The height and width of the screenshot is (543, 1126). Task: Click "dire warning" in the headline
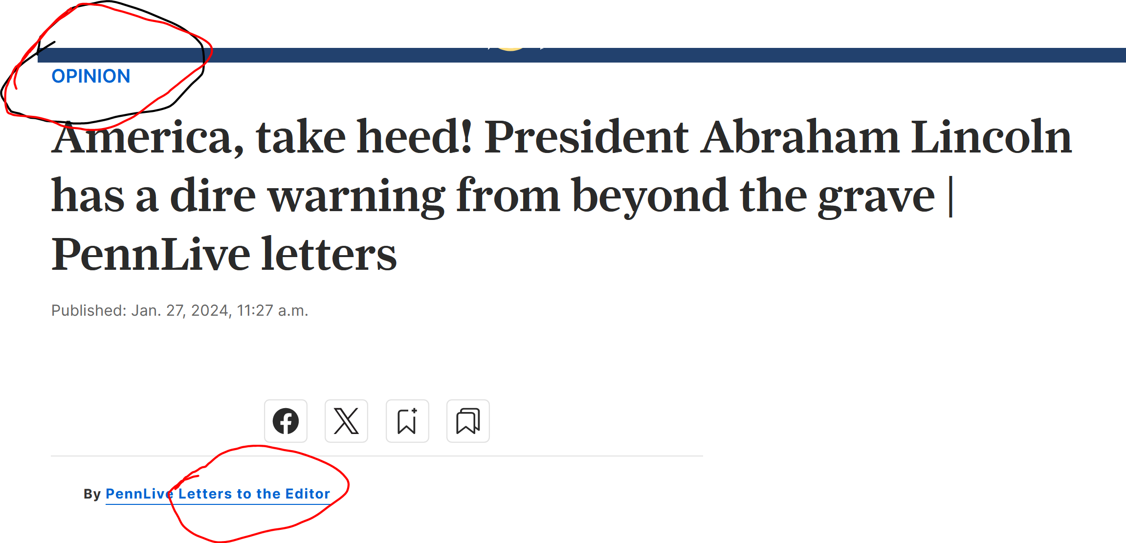tap(307, 196)
